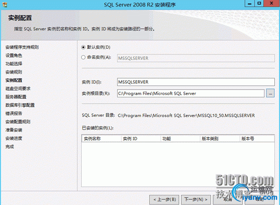
Task: Click the 取消 cancel button
Action: [x=228, y=199]
